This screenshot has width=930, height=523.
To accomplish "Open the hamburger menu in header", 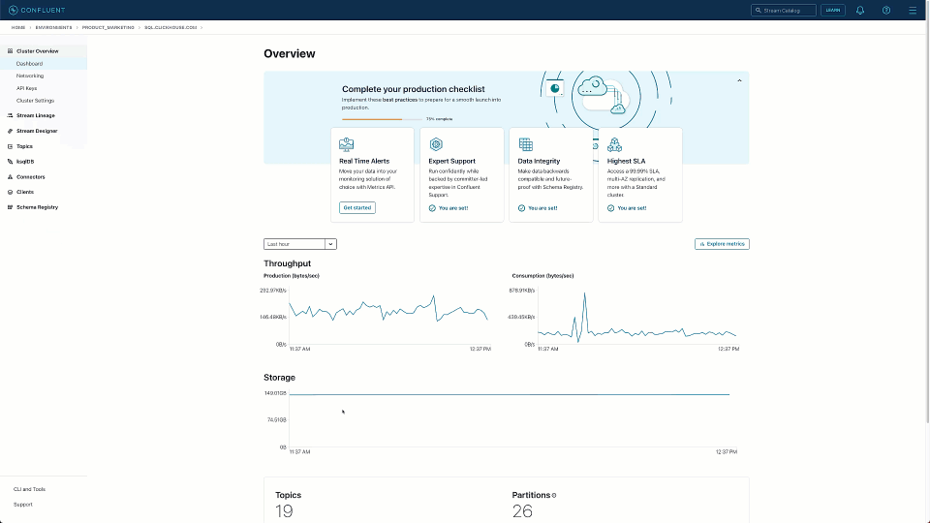I will [912, 10].
